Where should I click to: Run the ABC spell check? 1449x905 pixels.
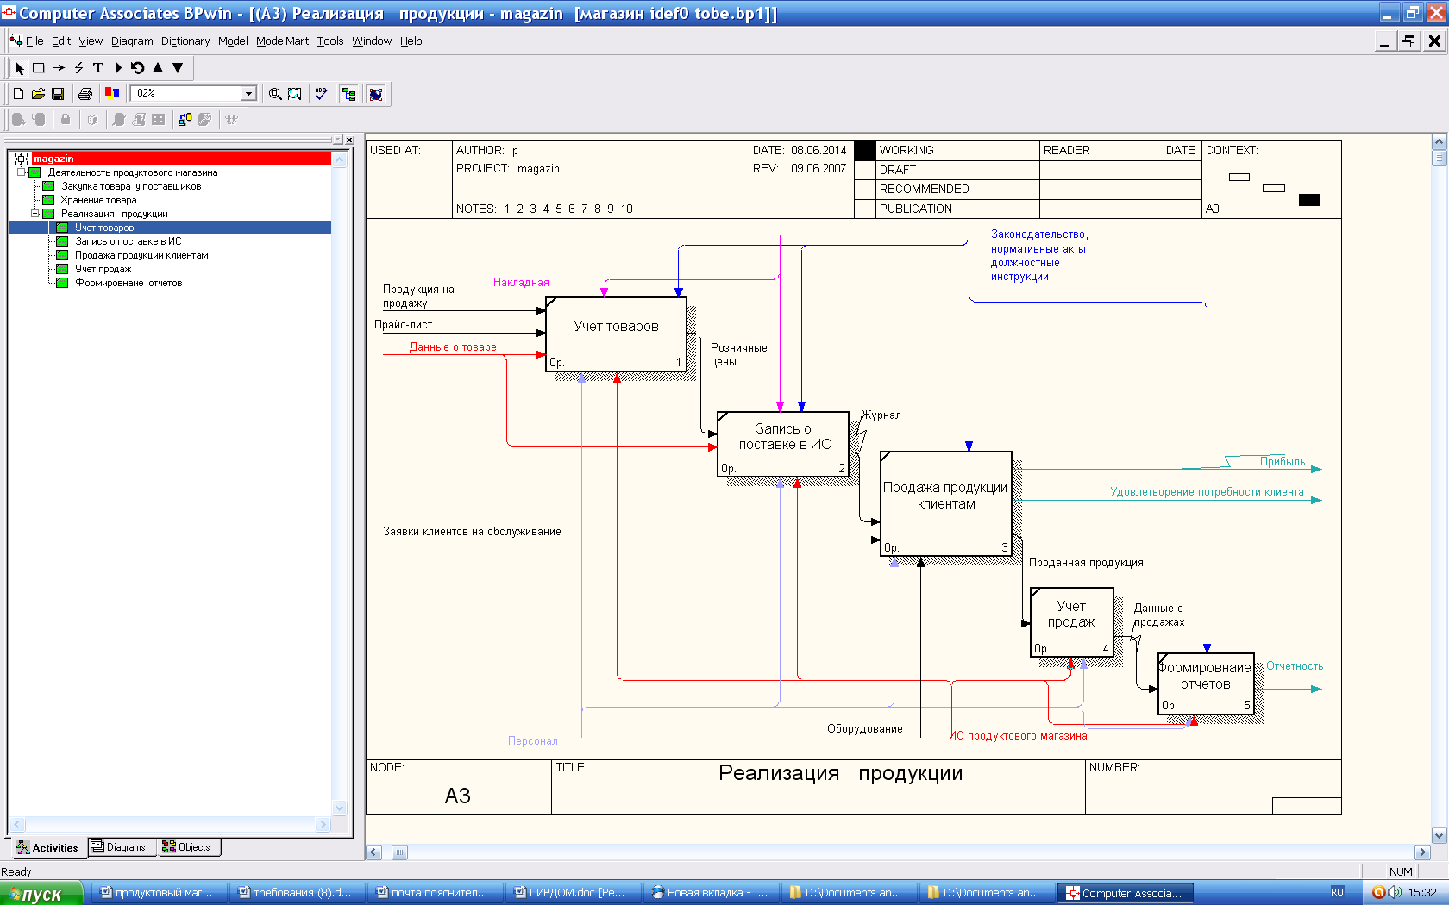[321, 94]
